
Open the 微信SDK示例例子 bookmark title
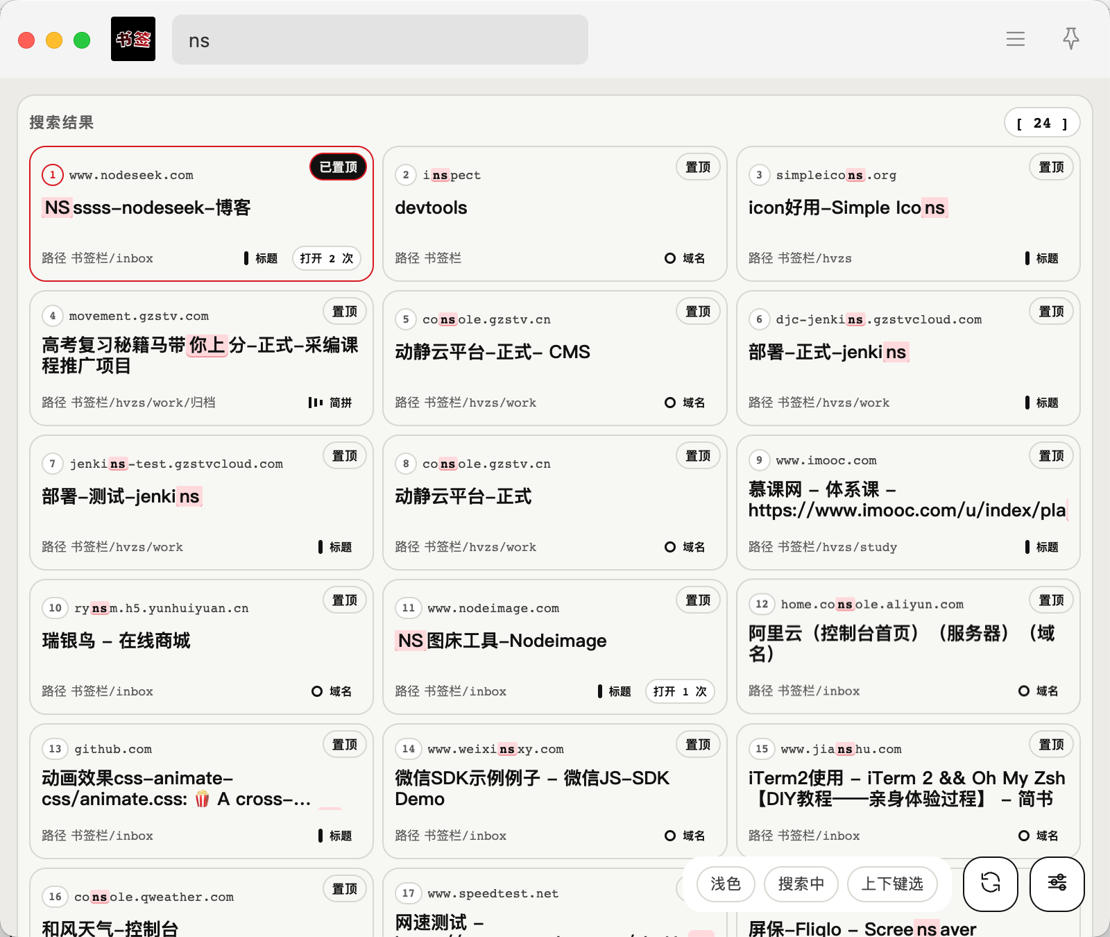click(x=532, y=788)
